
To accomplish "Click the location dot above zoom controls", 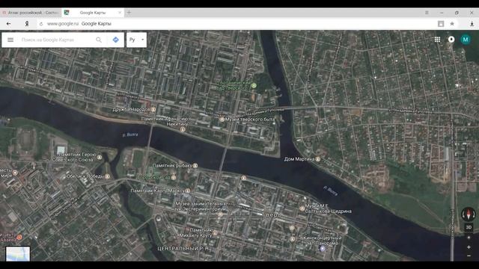I will click(x=469, y=238).
